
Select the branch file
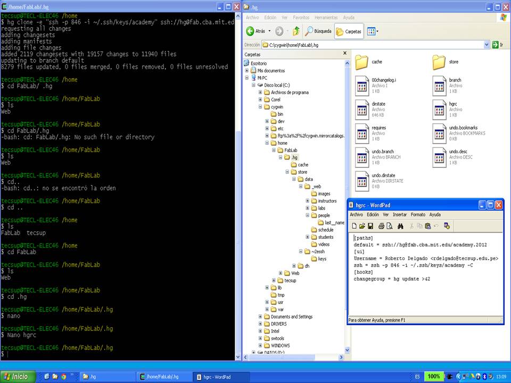point(447,86)
